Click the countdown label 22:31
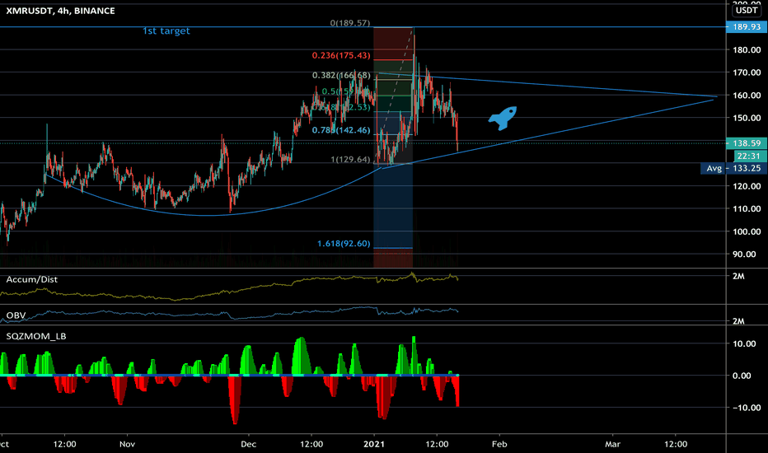 [x=749, y=156]
